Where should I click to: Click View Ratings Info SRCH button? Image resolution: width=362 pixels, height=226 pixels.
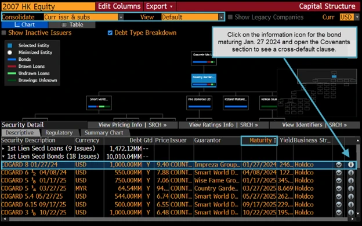click(223, 125)
